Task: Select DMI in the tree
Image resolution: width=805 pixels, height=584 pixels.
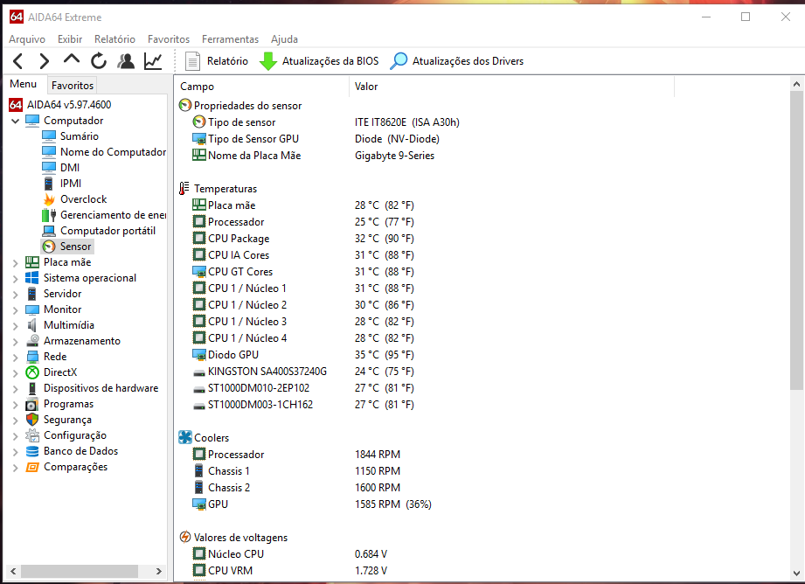Action: click(69, 168)
